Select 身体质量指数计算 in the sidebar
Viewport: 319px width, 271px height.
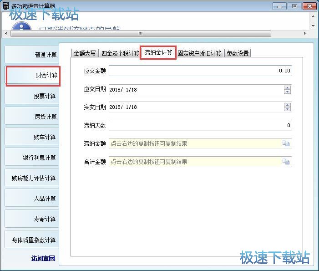click(x=32, y=240)
